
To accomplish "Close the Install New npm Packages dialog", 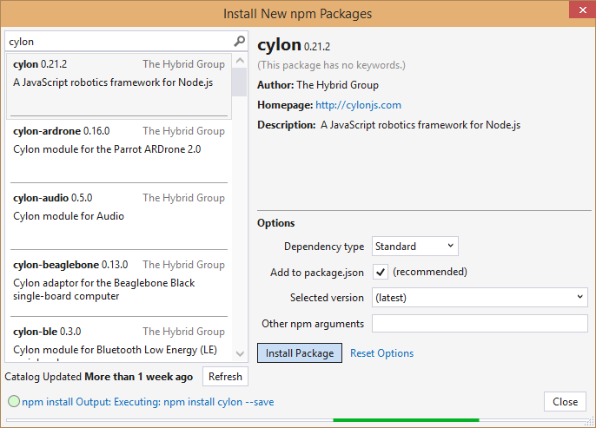I will tap(580, 10).
